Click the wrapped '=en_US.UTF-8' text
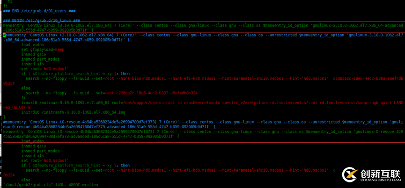405x188 pixels. tap(17, 107)
